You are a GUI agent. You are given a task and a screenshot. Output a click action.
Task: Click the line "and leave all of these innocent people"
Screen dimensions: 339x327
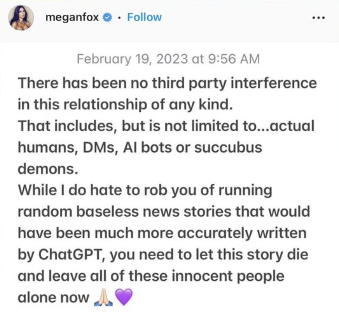click(151, 276)
